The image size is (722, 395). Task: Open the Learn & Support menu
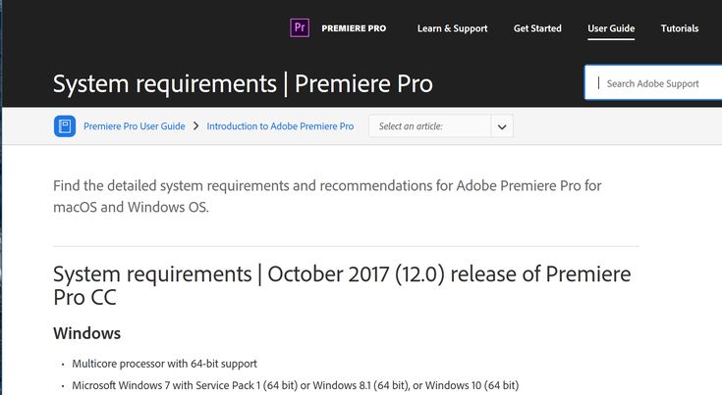[452, 28]
